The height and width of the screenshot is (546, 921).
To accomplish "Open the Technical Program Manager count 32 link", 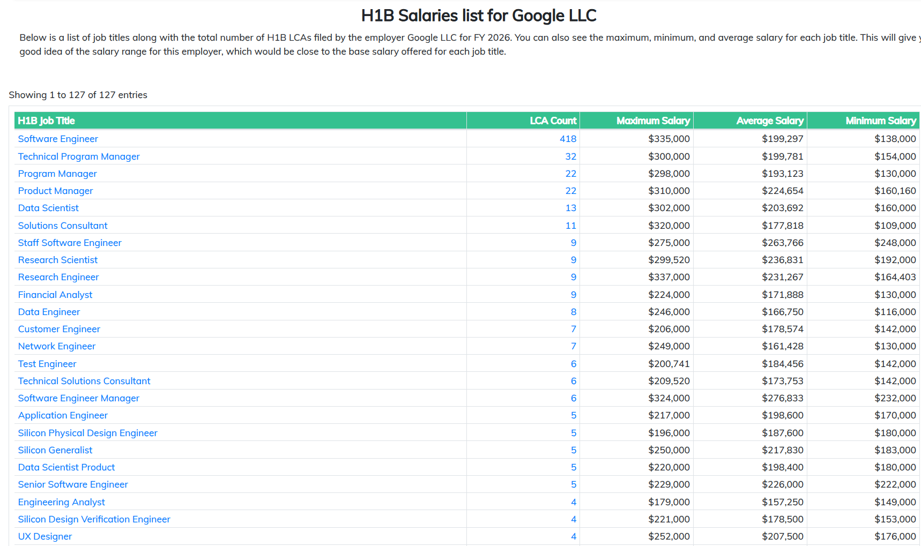I will (570, 156).
